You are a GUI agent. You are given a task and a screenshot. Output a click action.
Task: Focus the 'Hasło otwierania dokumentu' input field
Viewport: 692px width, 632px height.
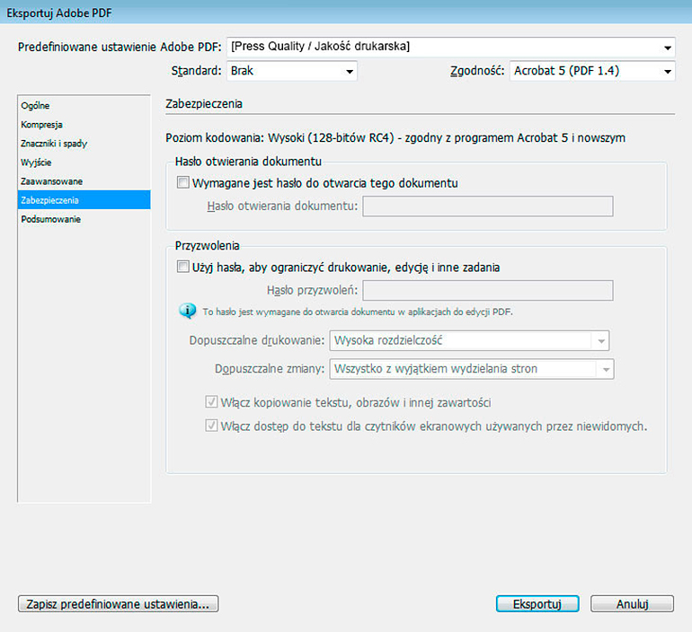click(488, 206)
